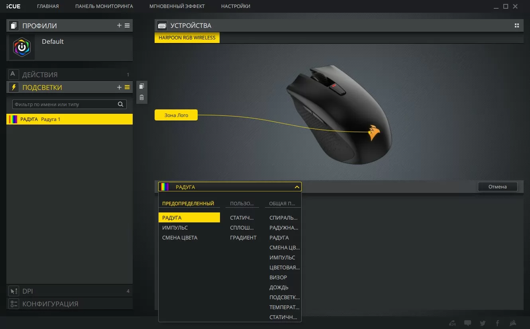
Task: Switch to ОБЩАЯ П... effects header
Action: pos(282,203)
